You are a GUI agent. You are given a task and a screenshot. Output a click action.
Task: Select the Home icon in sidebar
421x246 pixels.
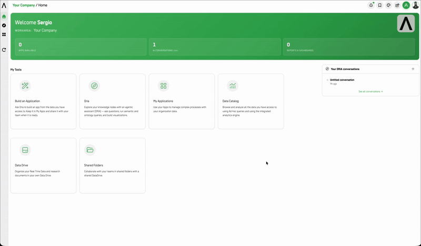[4, 17]
